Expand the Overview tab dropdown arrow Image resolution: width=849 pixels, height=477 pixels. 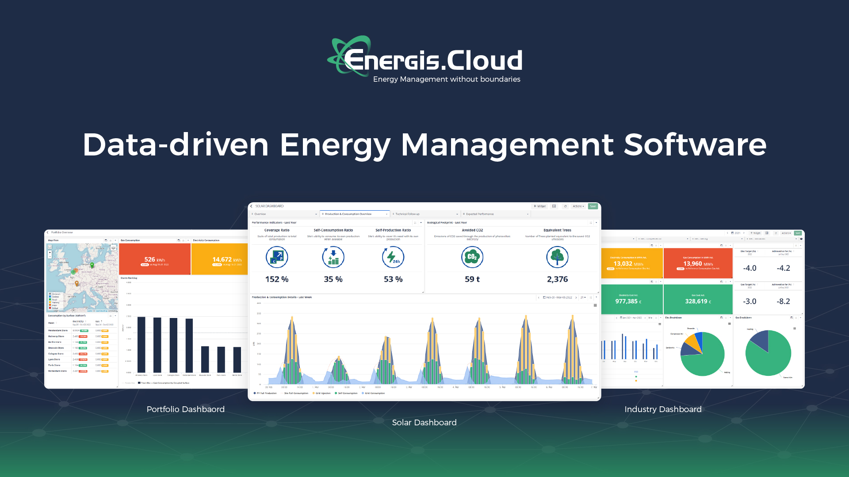(x=316, y=214)
